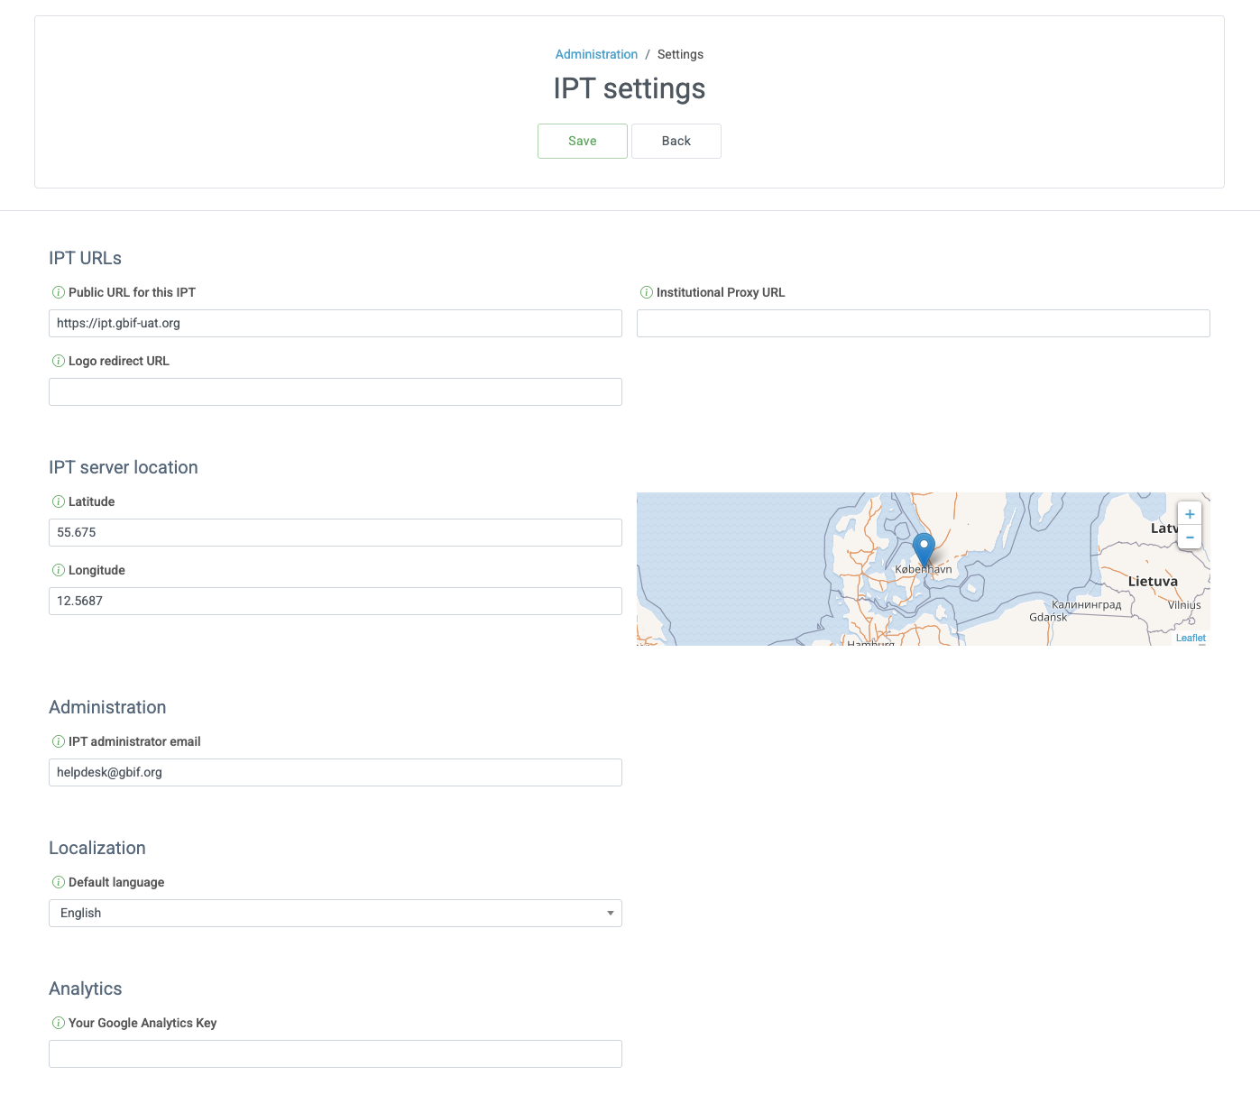This screenshot has height=1094, width=1260.
Task: Click info icon for IPT administrator email
Action: 59,741
